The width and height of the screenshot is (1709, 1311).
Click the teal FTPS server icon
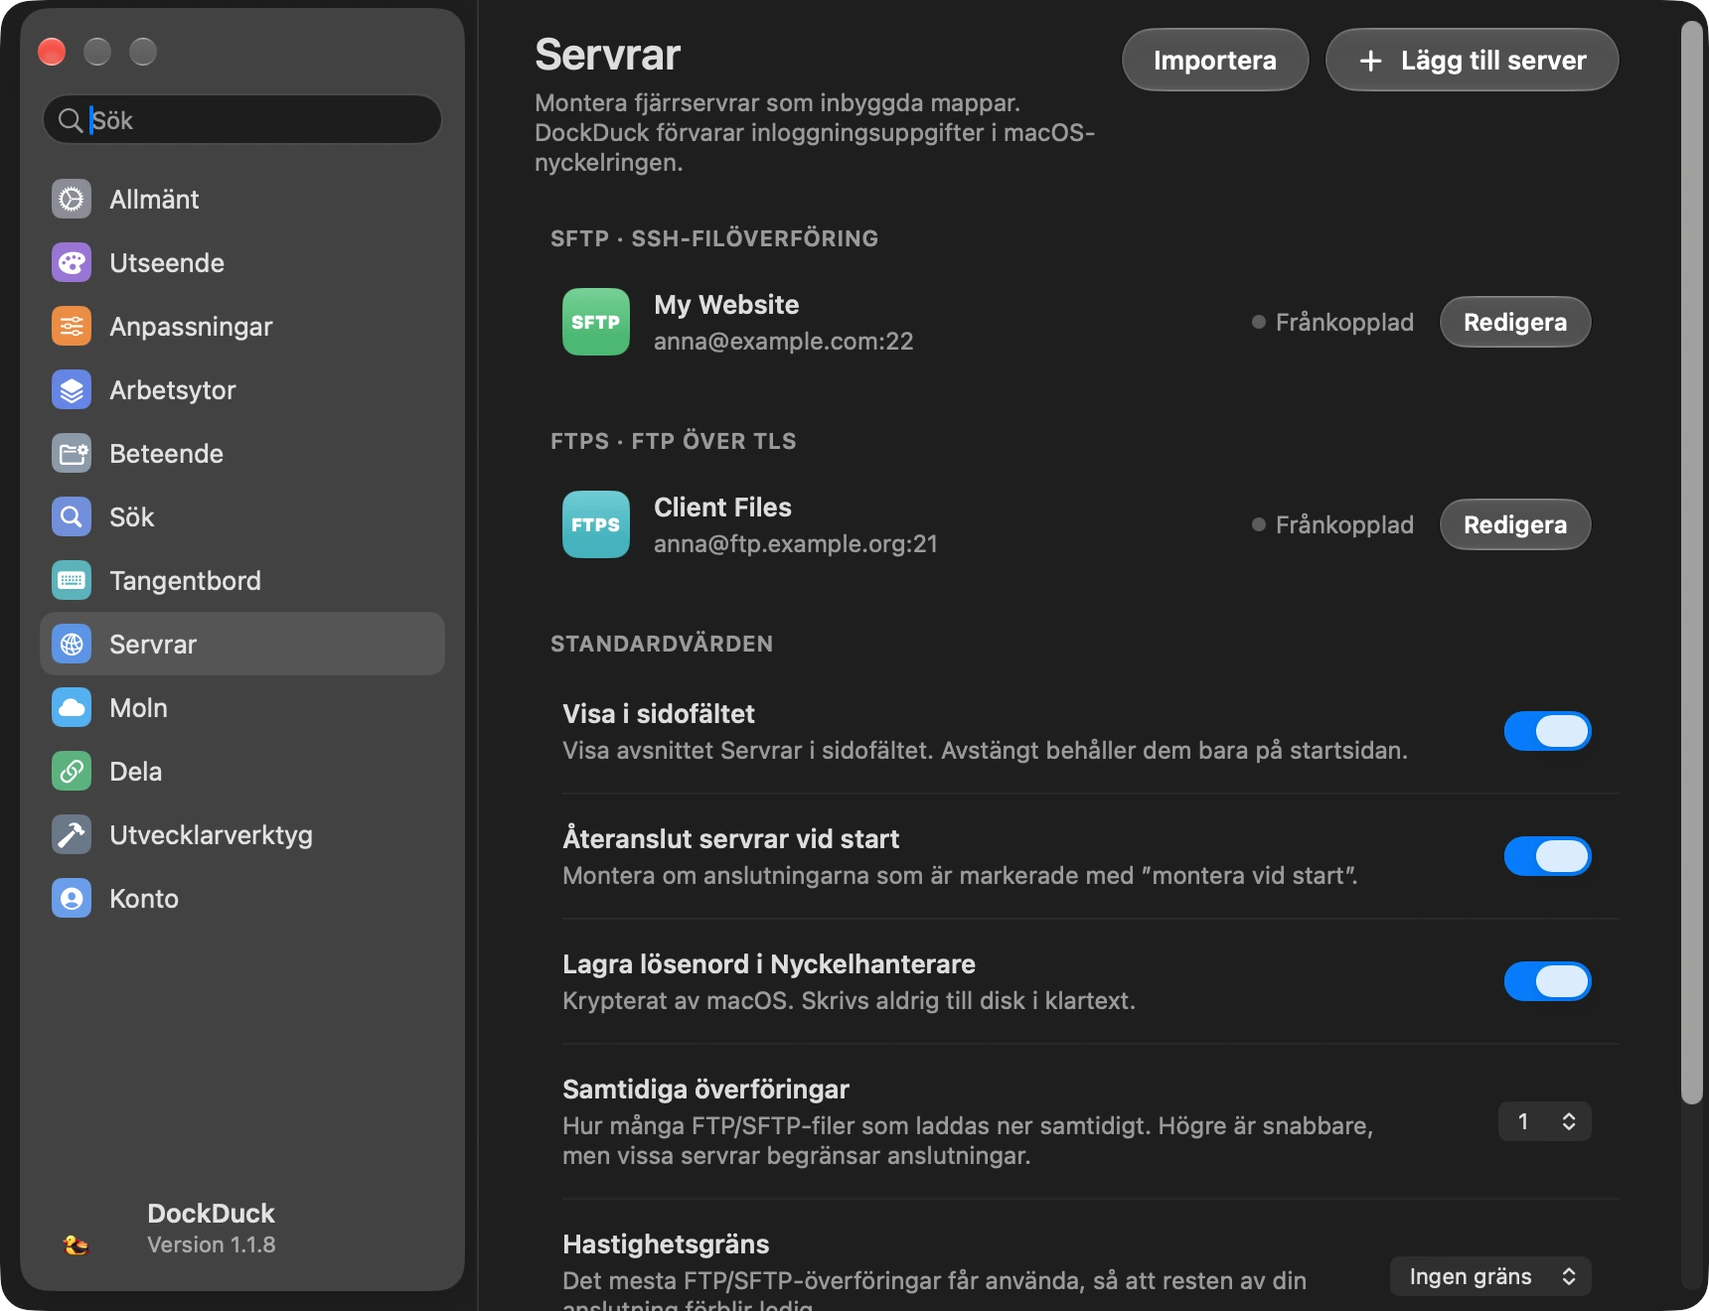tap(596, 524)
